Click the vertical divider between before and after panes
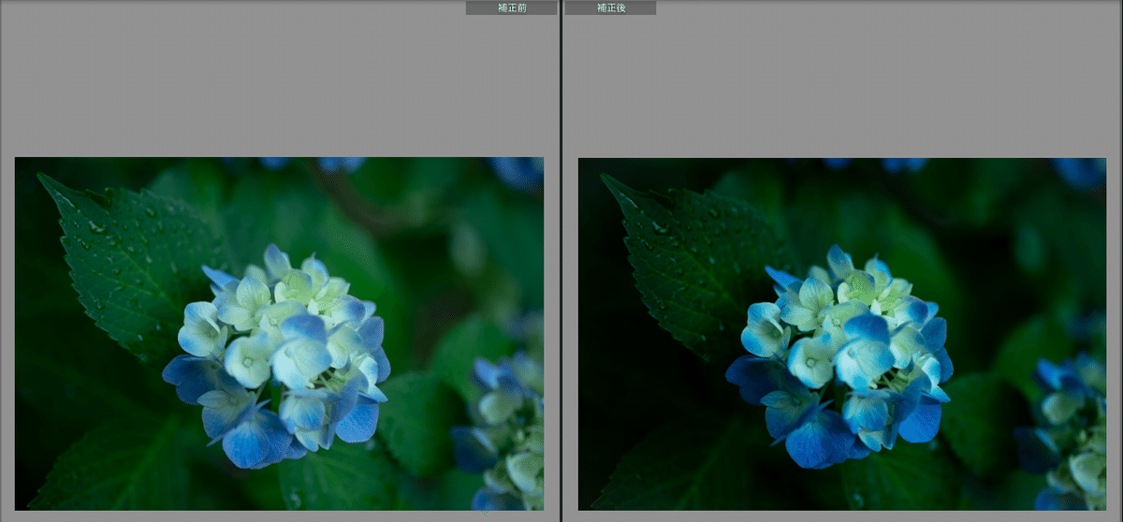1123x522 pixels. tap(561, 262)
